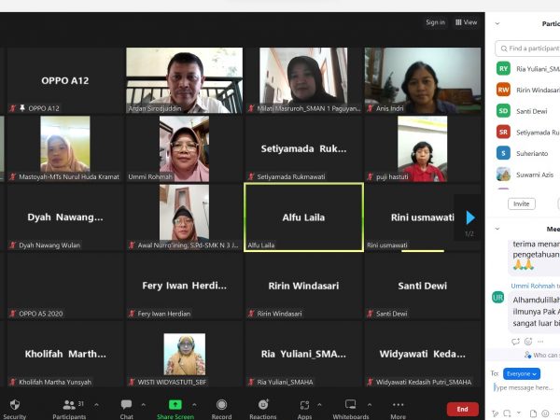Click the Find a participant field

click(x=527, y=49)
